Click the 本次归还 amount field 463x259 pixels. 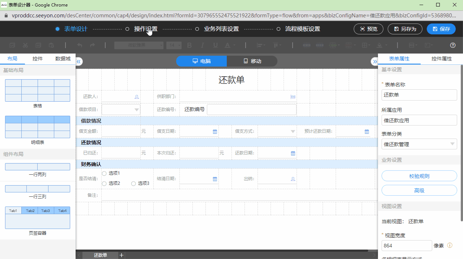(199, 153)
